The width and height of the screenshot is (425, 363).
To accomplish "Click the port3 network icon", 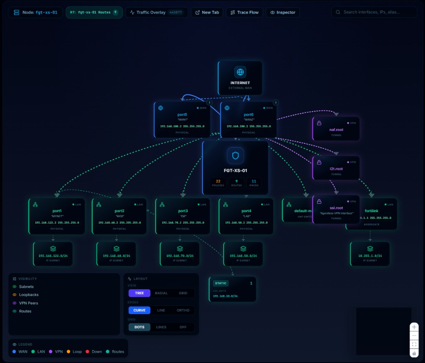I will point(162,205).
